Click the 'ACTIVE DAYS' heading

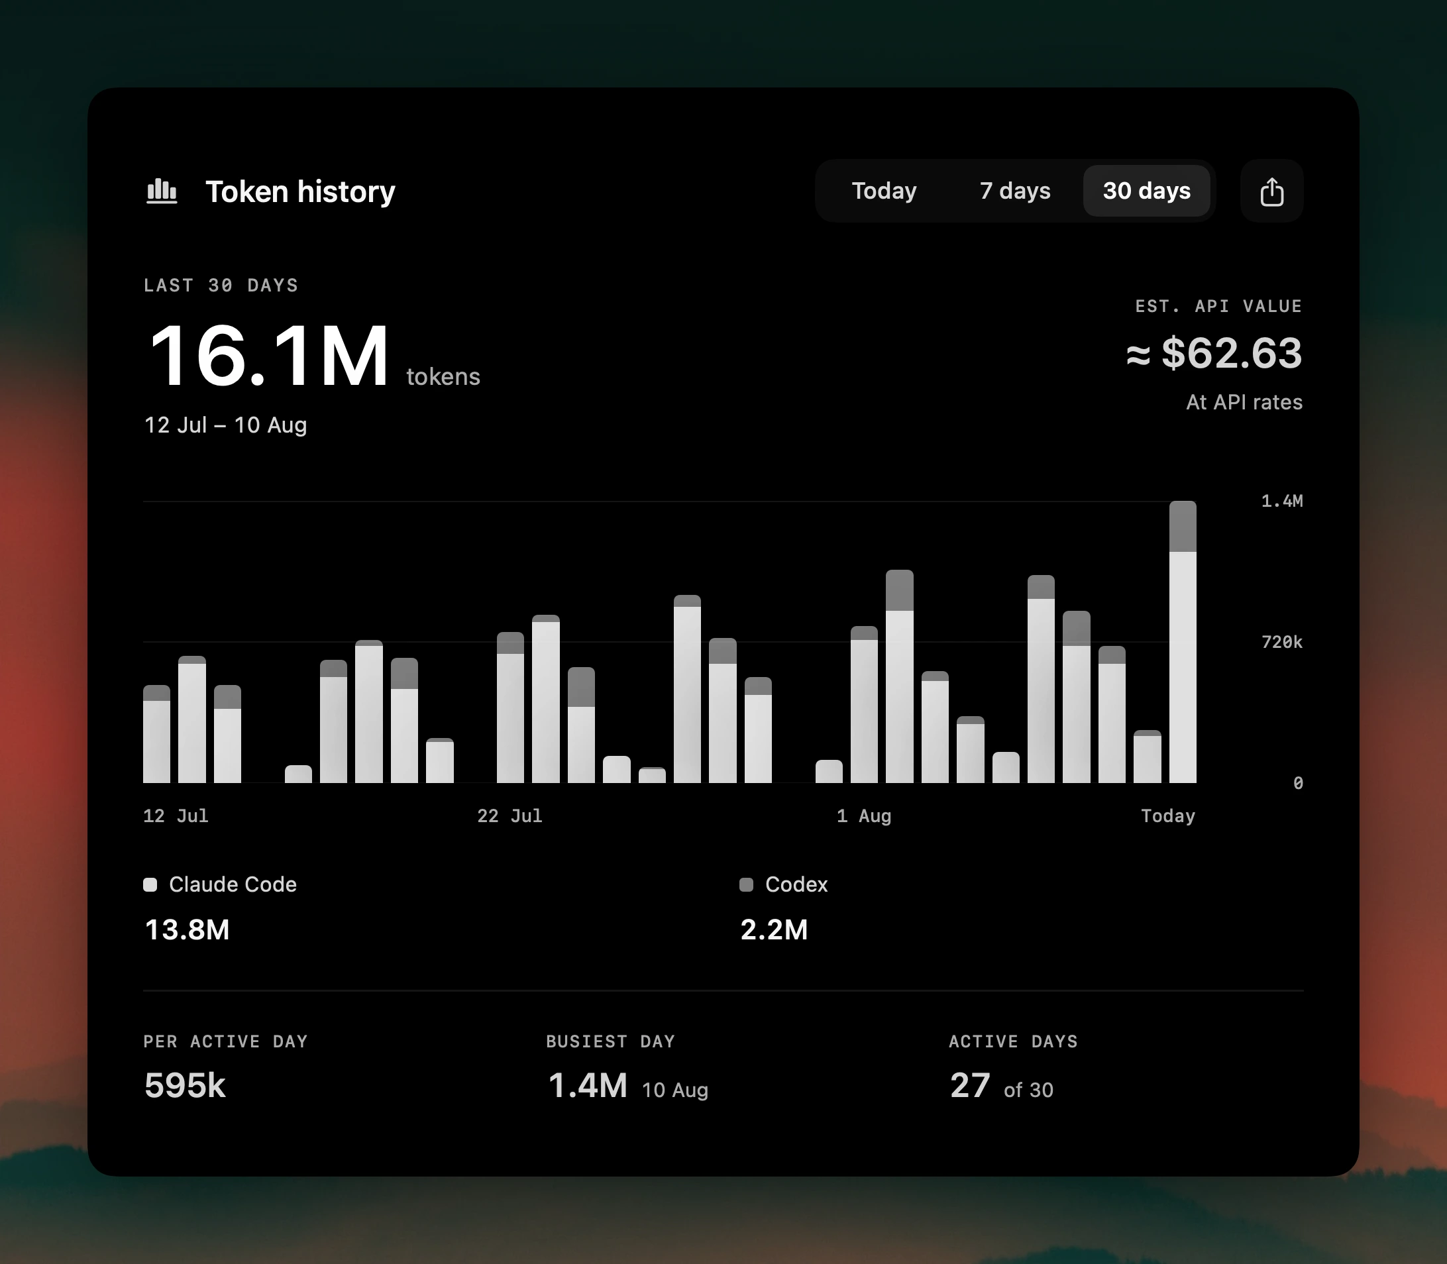(1013, 1041)
